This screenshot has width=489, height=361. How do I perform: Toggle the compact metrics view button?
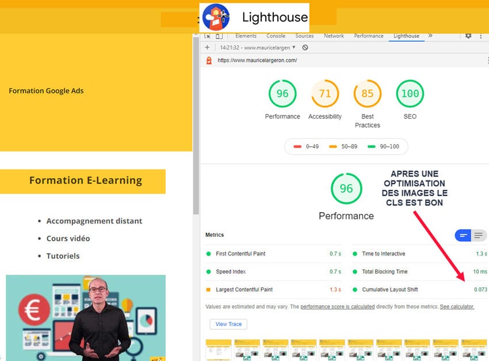click(463, 235)
